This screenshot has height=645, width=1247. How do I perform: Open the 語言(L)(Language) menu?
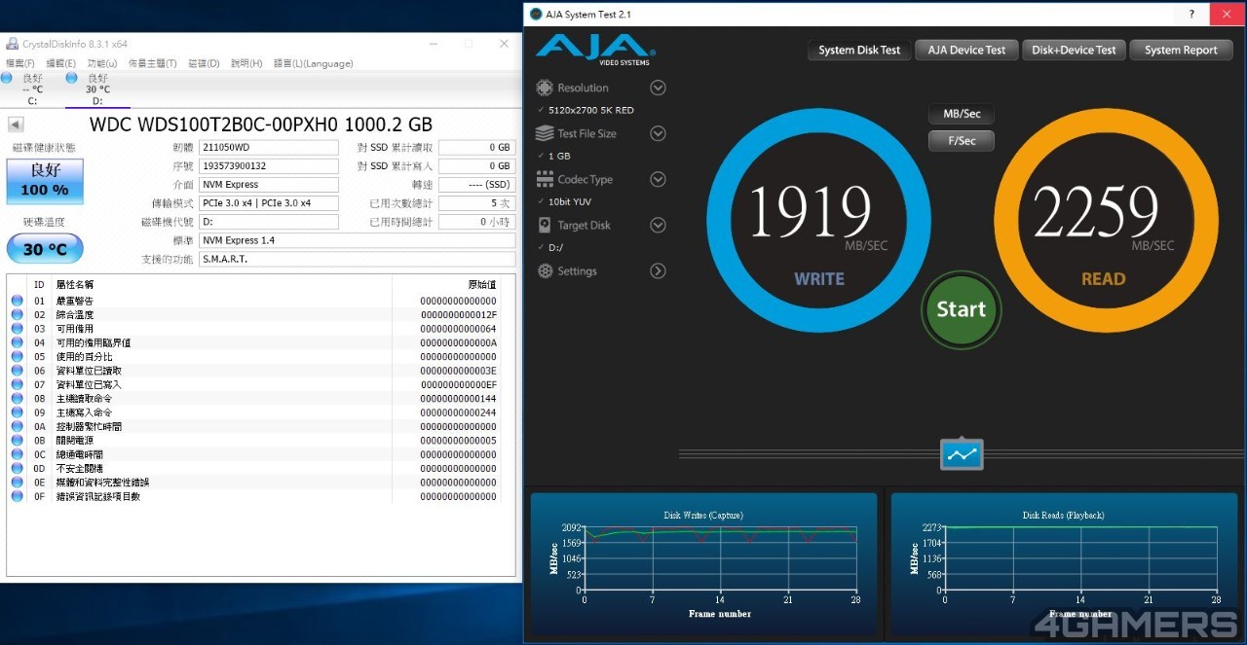coord(313,63)
